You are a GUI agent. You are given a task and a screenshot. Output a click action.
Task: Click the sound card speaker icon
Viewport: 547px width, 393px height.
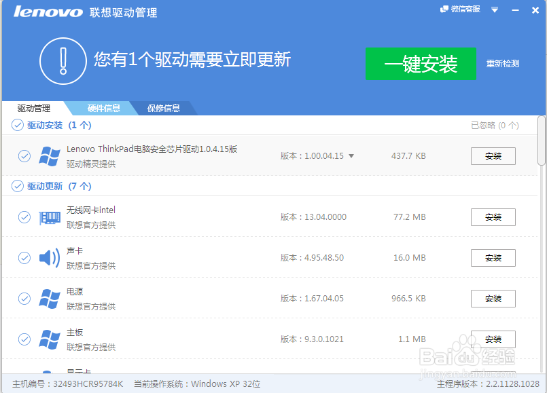tap(50, 258)
